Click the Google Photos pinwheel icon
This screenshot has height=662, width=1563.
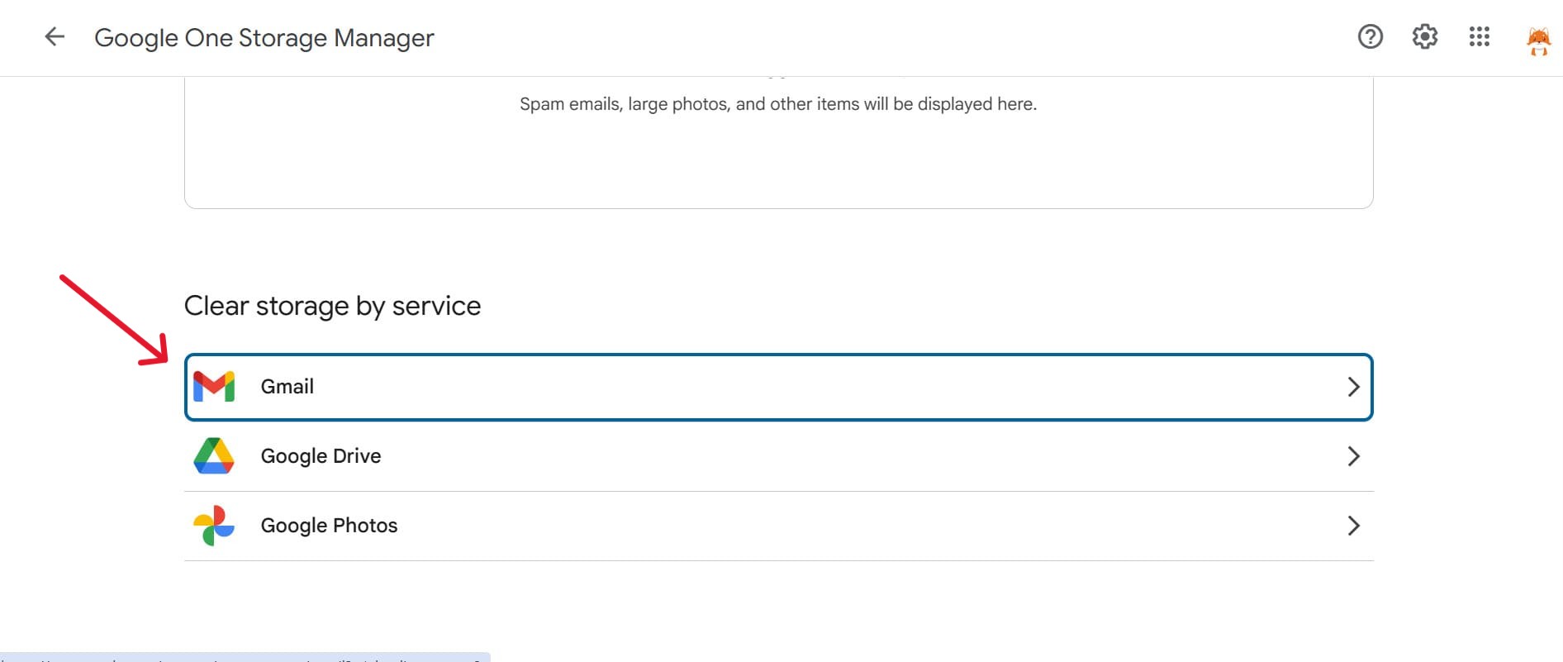[213, 525]
